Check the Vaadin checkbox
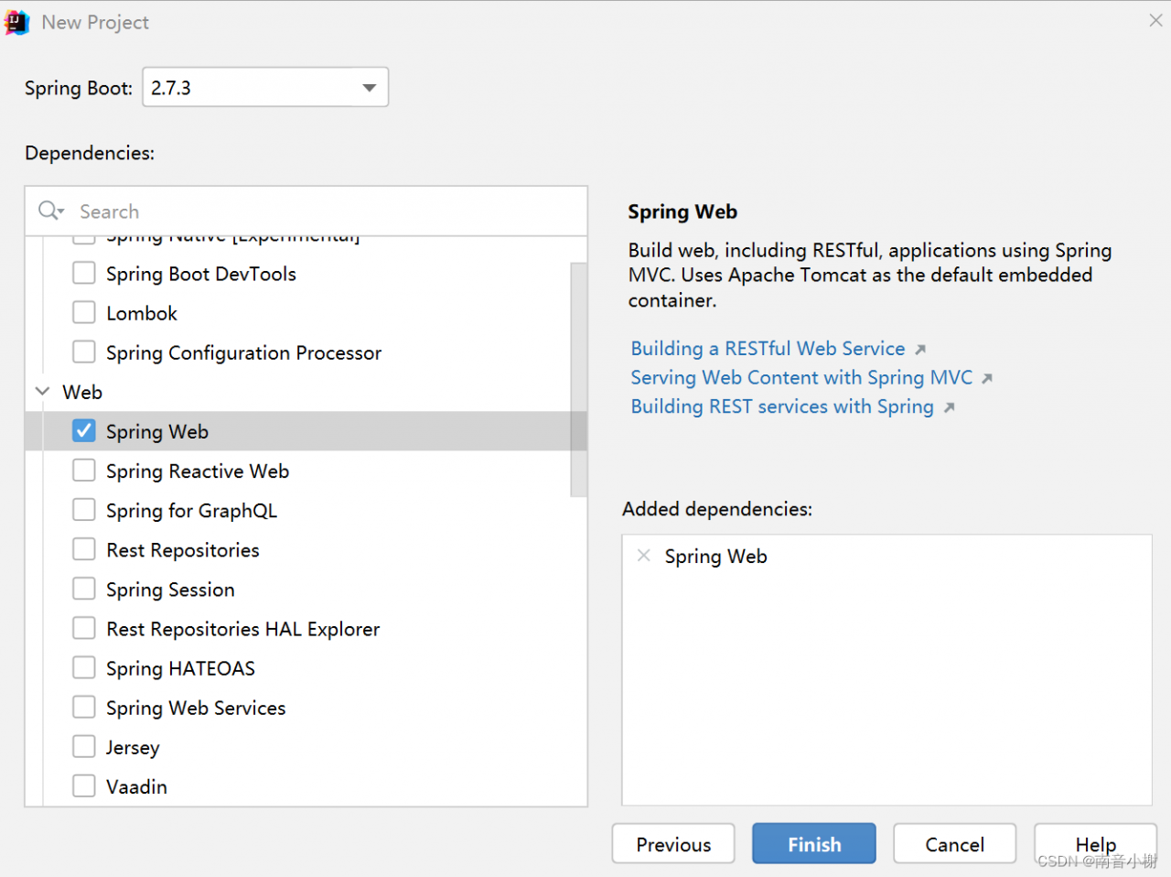Screen dimensions: 1171x877 (x=84, y=785)
